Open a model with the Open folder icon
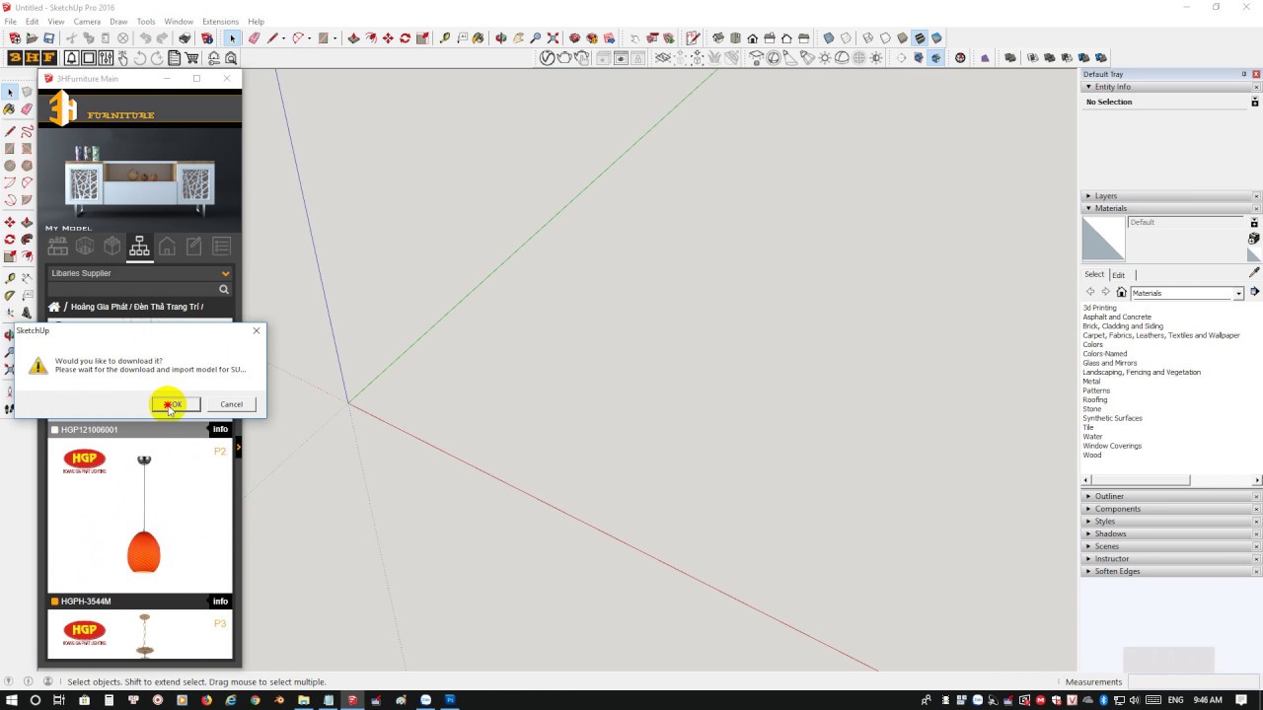This screenshot has height=710, width=1263. pyautogui.click(x=32, y=38)
